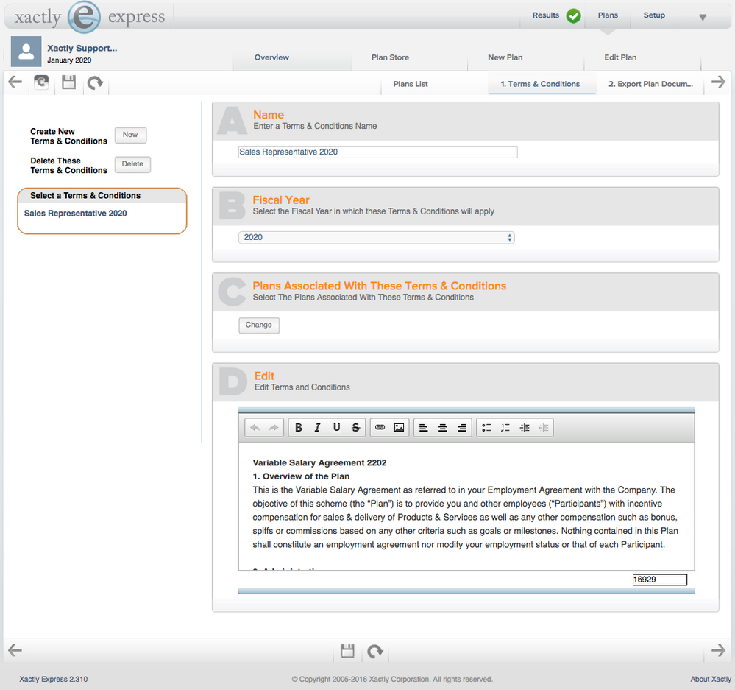Open the Results menu
This screenshot has width=735, height=690.
coord(546,15)
